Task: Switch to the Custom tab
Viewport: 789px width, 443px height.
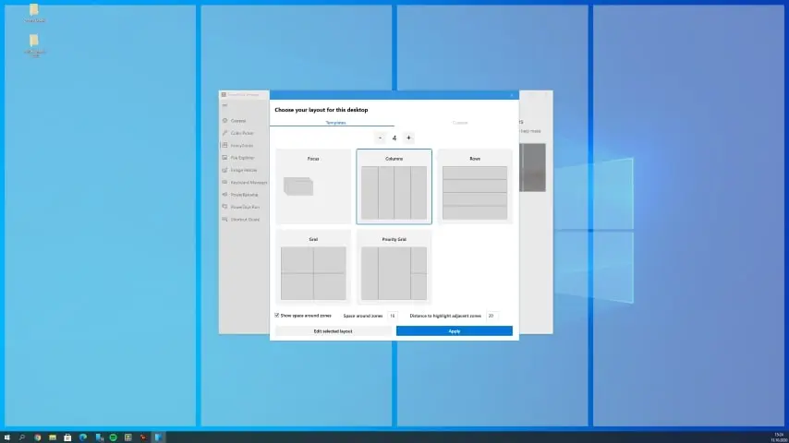Action: point(459,122)
